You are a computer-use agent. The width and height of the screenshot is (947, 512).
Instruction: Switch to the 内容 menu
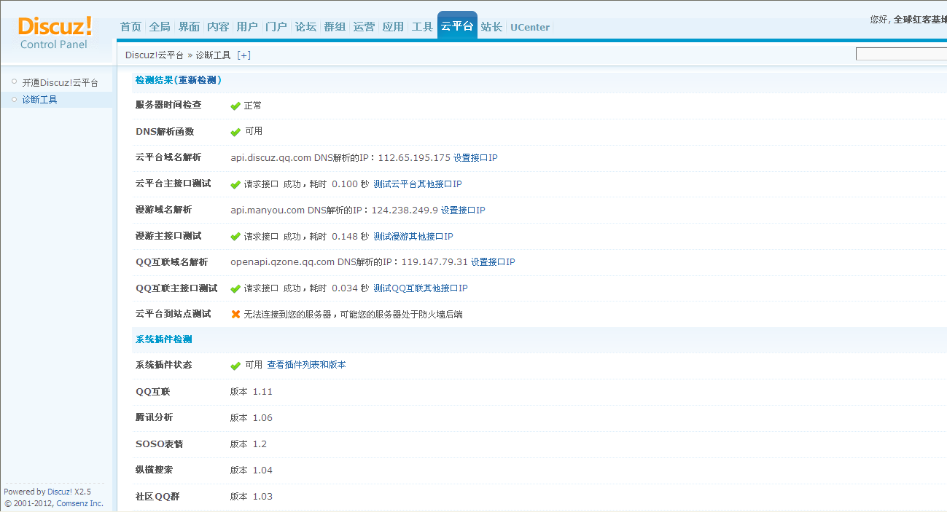[218, 27]
